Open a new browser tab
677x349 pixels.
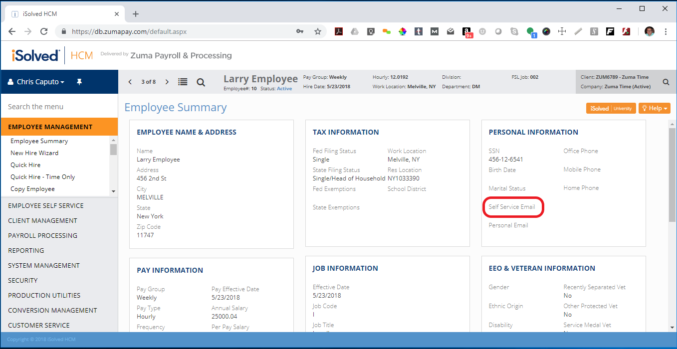point(136,14)
